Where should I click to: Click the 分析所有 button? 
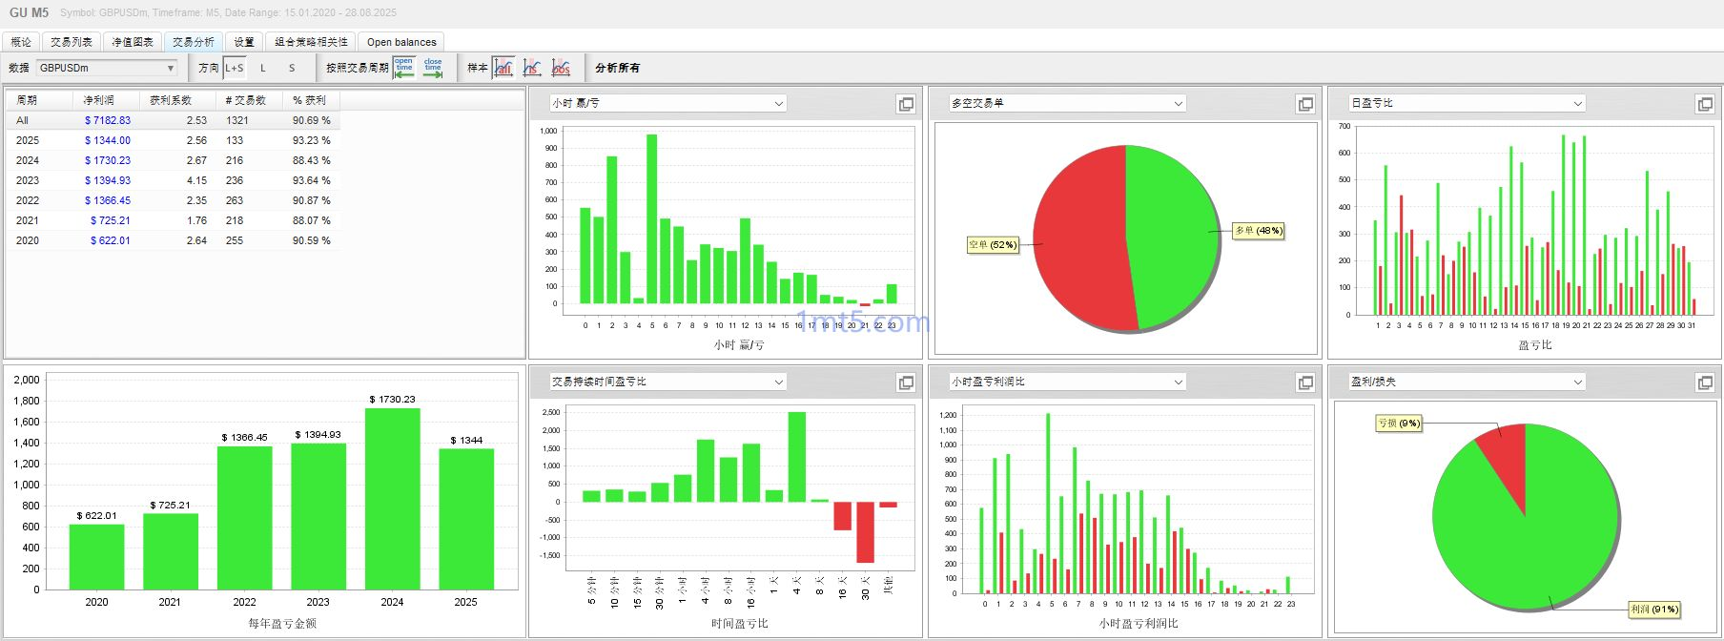pyautogui.click(x=618, y=68)
